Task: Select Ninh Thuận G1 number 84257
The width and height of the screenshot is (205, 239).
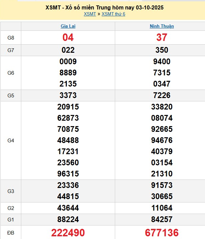Action: click(162, 220)
